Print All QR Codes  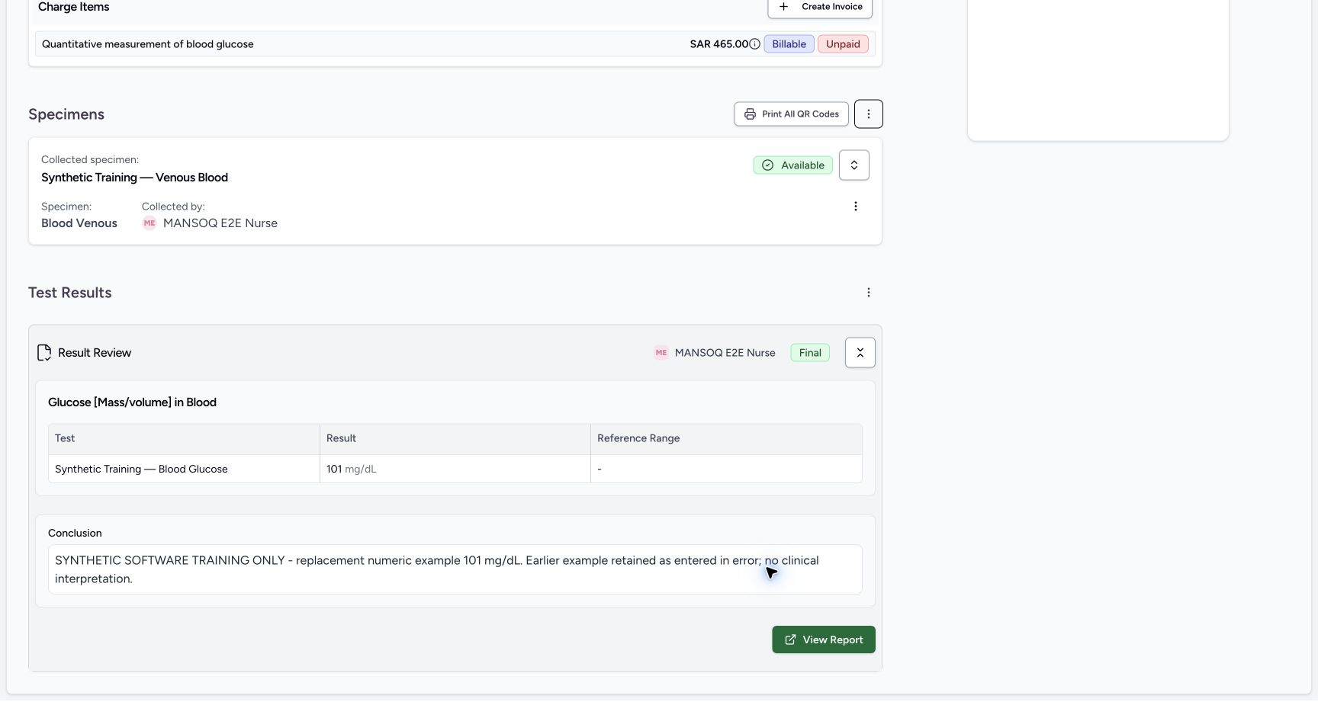tap(792, 114)
